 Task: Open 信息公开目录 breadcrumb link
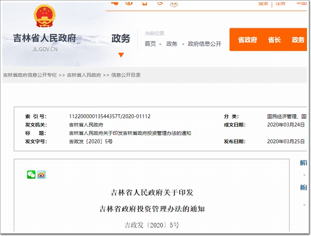pos(126,75)
